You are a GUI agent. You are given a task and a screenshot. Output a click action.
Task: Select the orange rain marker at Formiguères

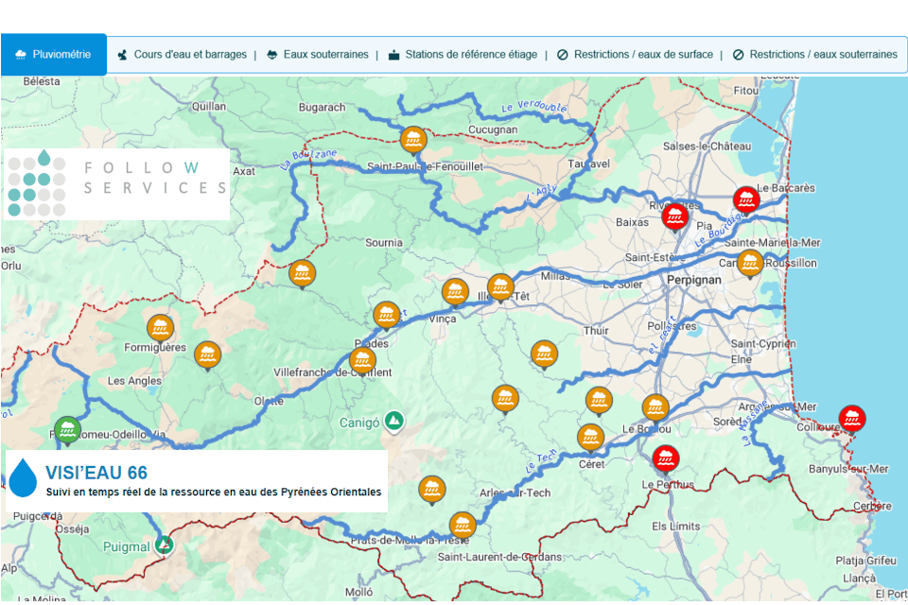click(x=161, y=327)
